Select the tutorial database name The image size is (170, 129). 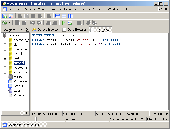coord(19,63)
